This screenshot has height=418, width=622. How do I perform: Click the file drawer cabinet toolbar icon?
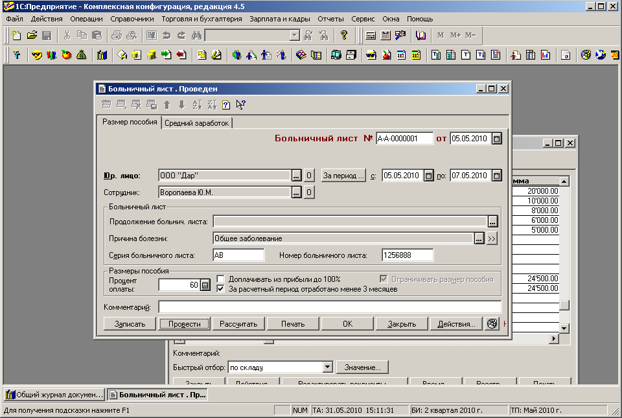click(351, 54)
